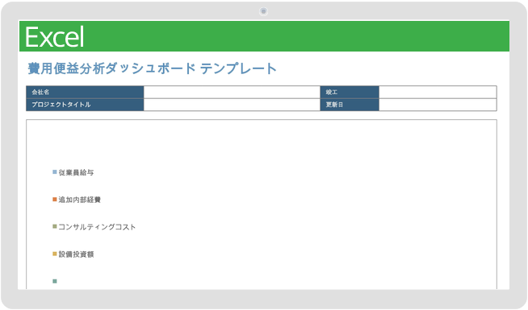Click the company name input cell

(x=232, y=92)
